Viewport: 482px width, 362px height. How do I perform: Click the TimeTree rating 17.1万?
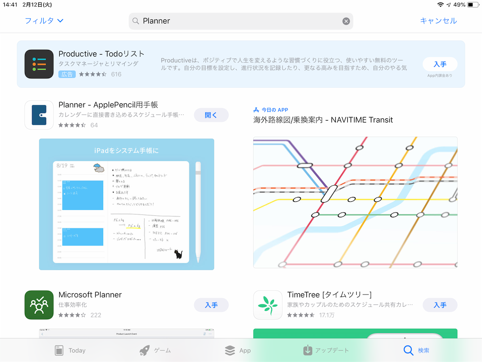pyautogui.click(x=311, y=315)
